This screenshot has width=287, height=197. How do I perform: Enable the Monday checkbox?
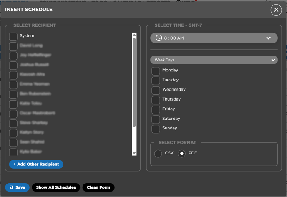(x=156, y=71)
